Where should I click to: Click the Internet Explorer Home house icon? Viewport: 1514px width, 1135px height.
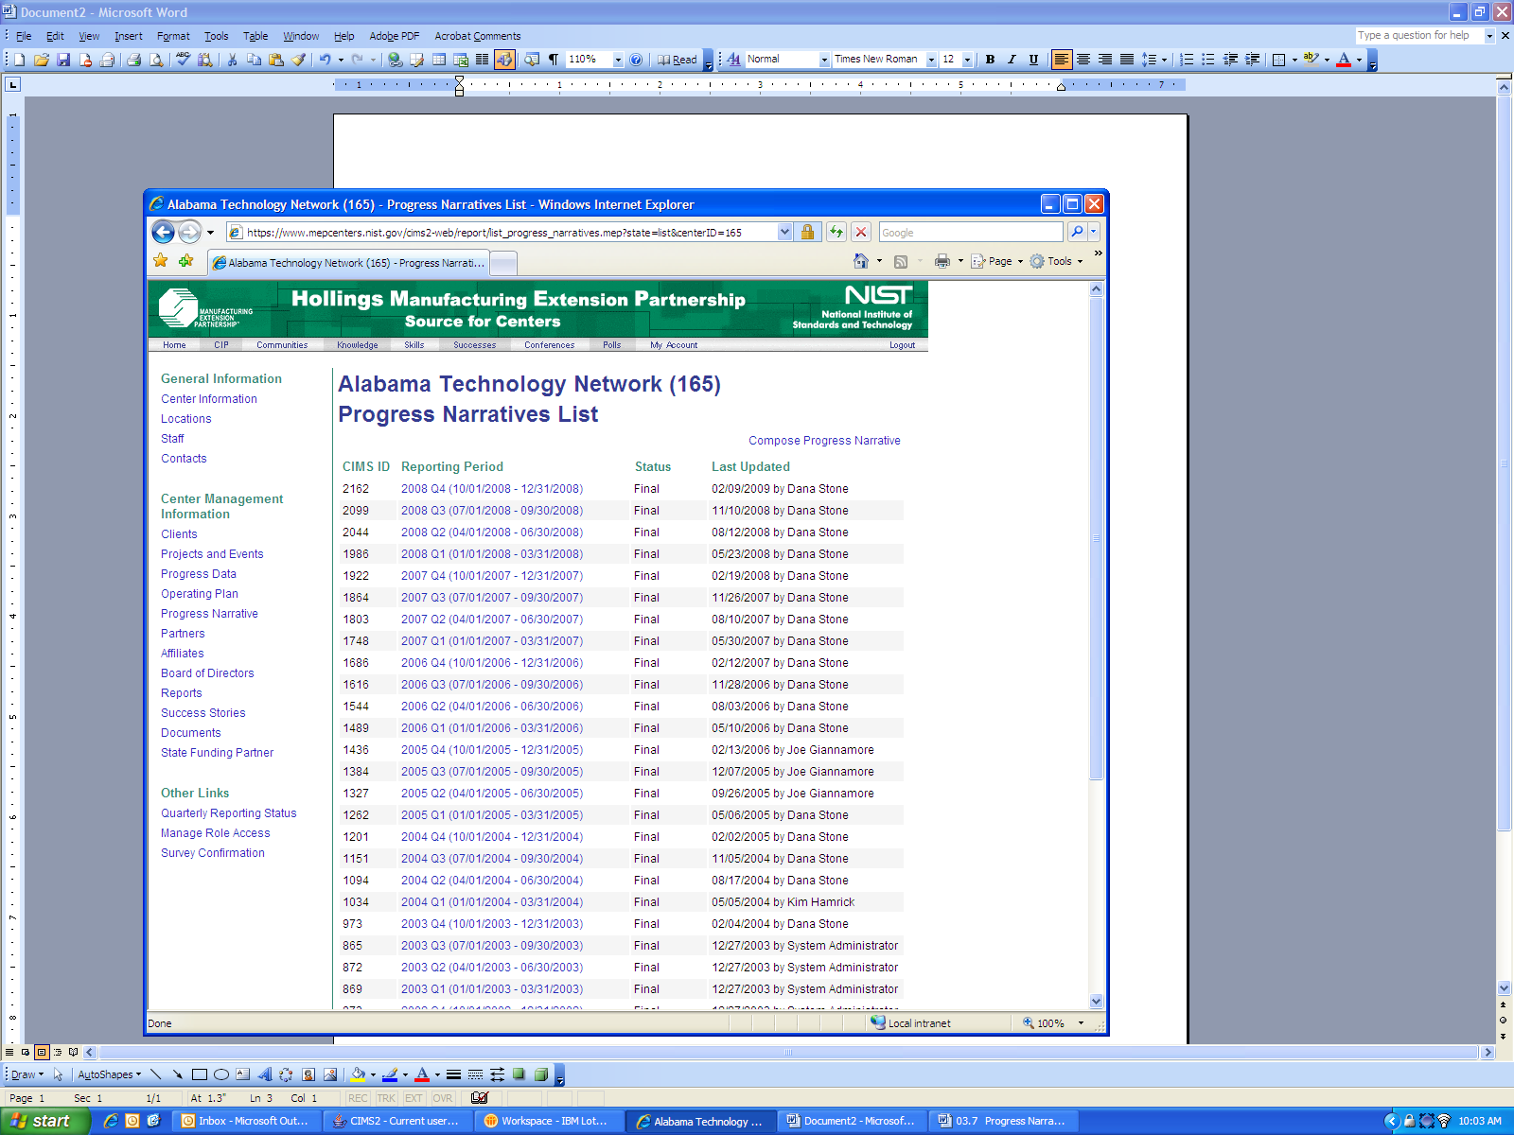(x=860, y=261)
